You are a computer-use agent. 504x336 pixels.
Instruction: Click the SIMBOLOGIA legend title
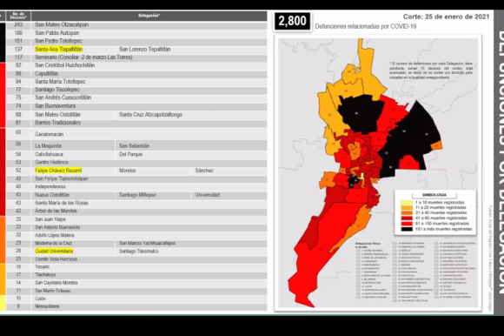coord(434,195)
